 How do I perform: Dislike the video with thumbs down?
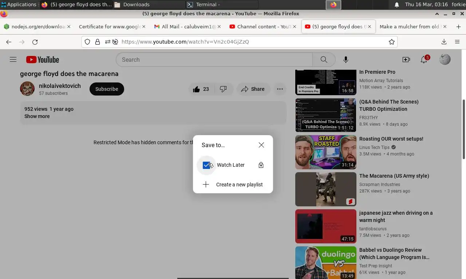coord(223,89)
